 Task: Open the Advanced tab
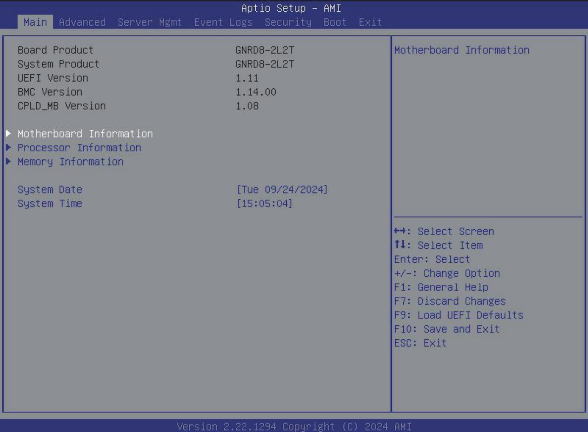tap(82, 22)
